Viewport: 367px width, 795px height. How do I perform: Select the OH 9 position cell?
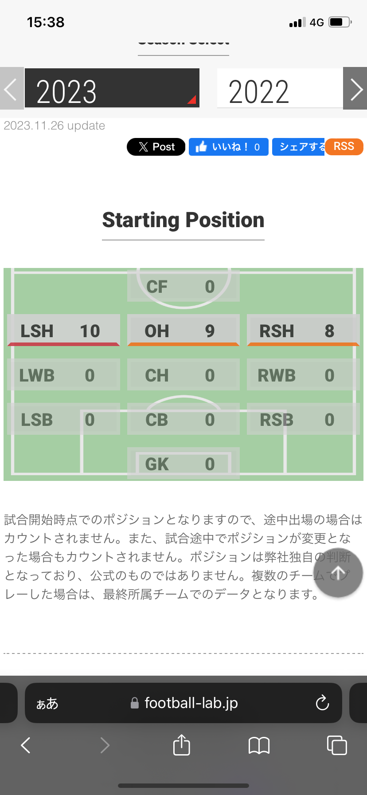coord(183,331)
